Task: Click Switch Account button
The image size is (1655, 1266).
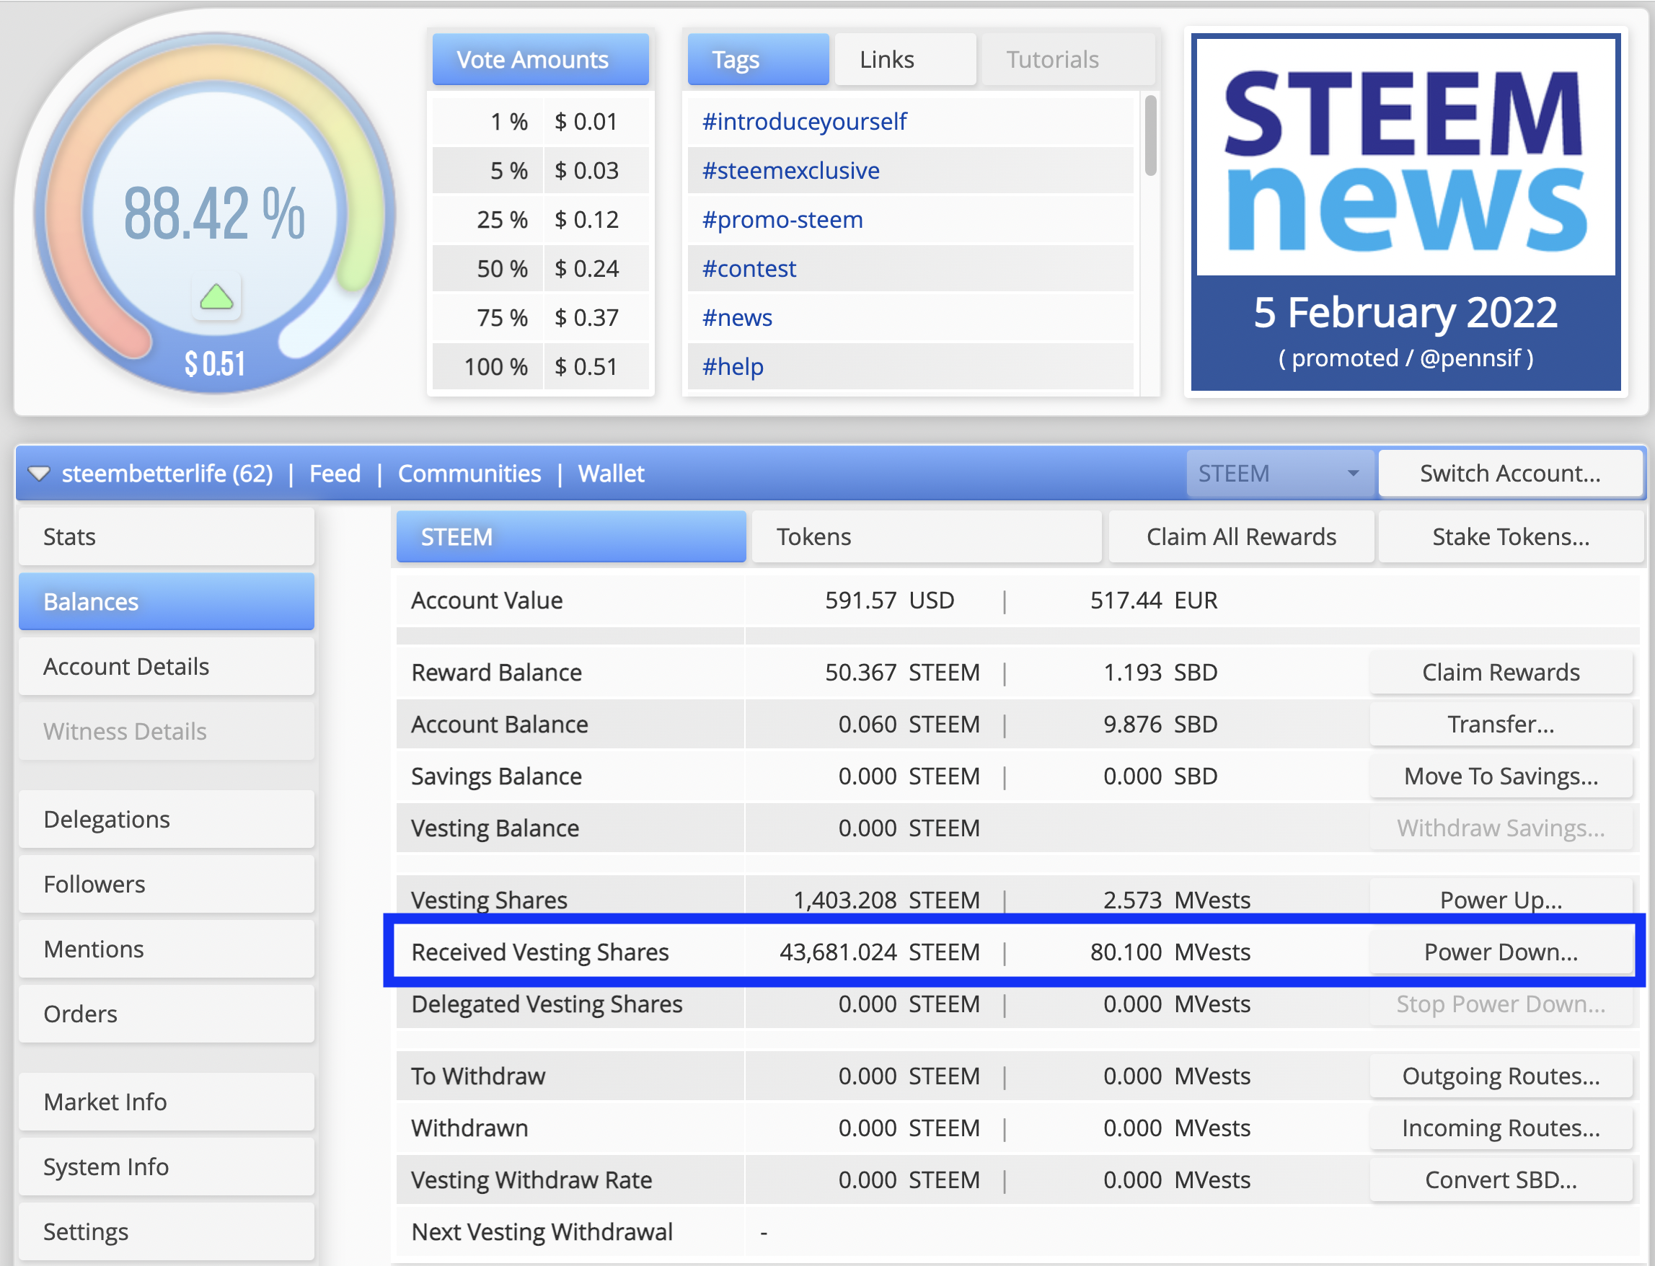Action: [1510, 473]
